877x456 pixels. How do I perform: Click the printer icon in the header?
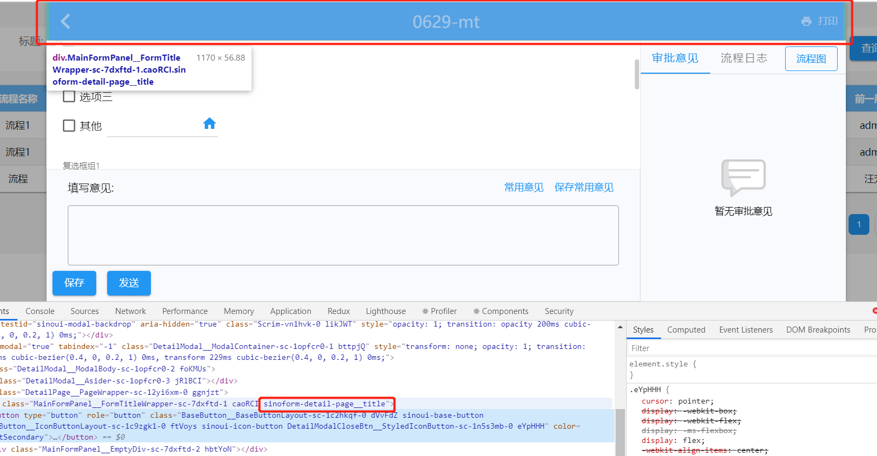point(806,21)
